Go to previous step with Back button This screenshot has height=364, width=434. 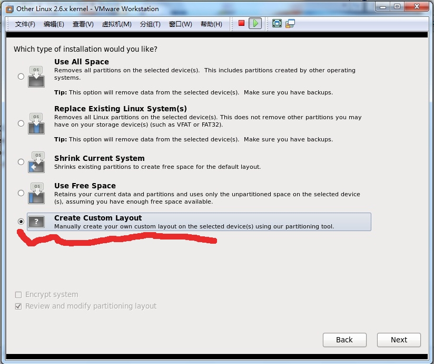[x=344, y=340]
